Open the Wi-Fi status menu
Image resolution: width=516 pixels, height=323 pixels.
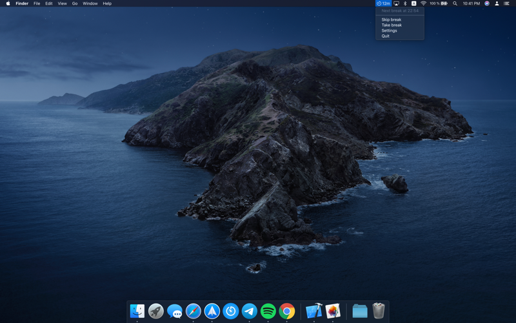point(423,3)
